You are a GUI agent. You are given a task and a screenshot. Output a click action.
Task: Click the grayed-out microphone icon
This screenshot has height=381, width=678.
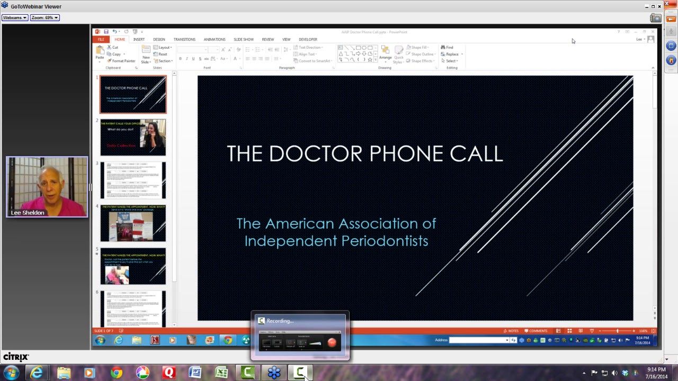click(671, 32)
